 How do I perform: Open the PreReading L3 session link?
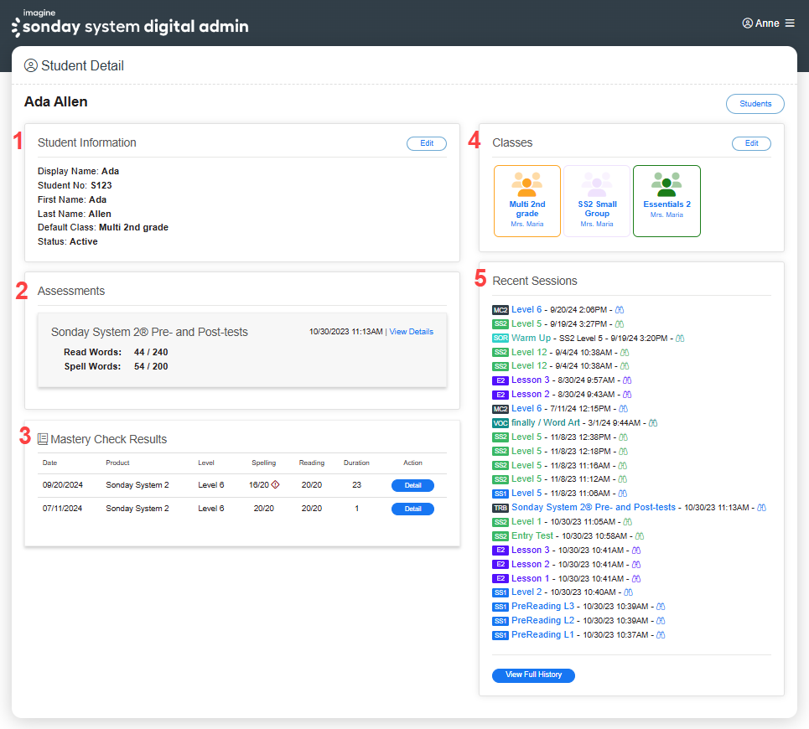tap(542, 606)
